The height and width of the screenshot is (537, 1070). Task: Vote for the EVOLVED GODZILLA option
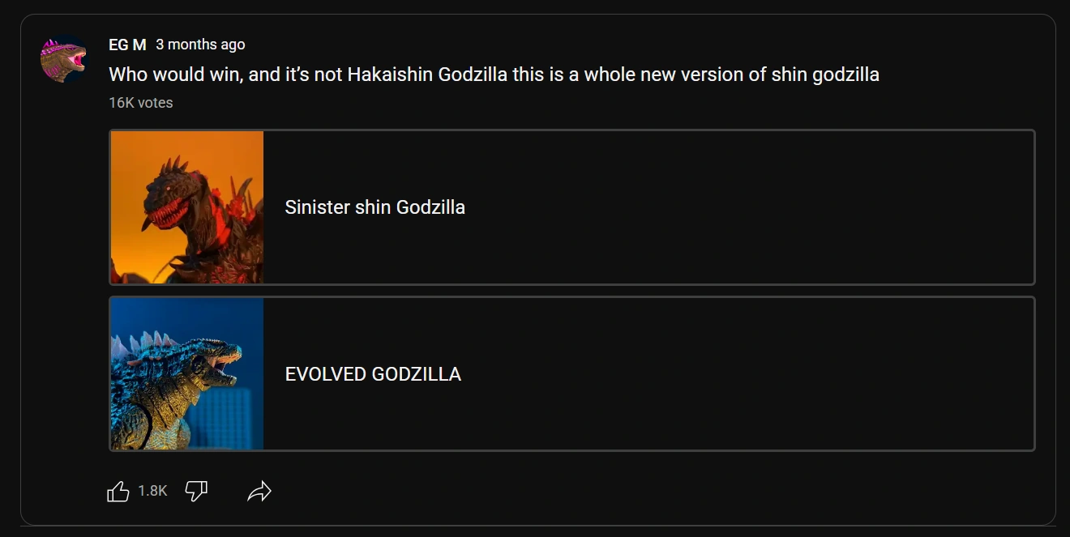tap(572, 373)
